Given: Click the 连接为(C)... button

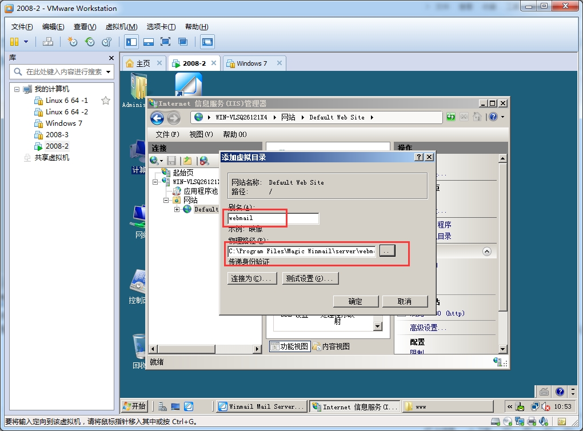Looking at the screenshot, I should click(252, 278).
